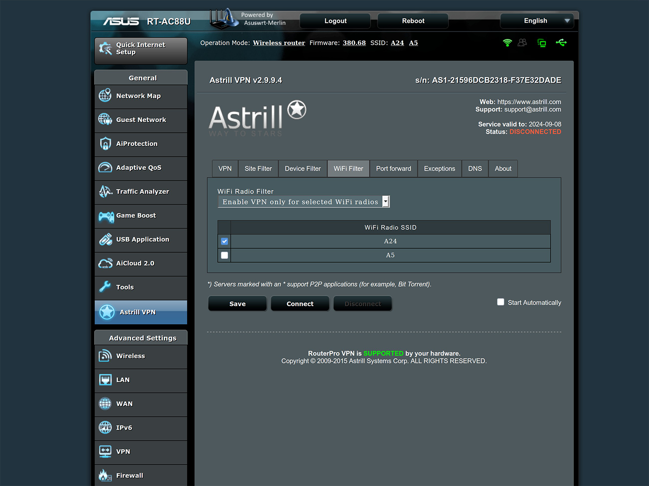This screenshot has height=486, width=649.
Task: Check the A5 WiFi radio checkbox
Action: pyautogui.click(x=224, y=255)
